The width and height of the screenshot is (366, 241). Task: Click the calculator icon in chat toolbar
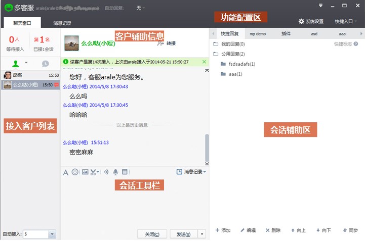pos(125,172)
